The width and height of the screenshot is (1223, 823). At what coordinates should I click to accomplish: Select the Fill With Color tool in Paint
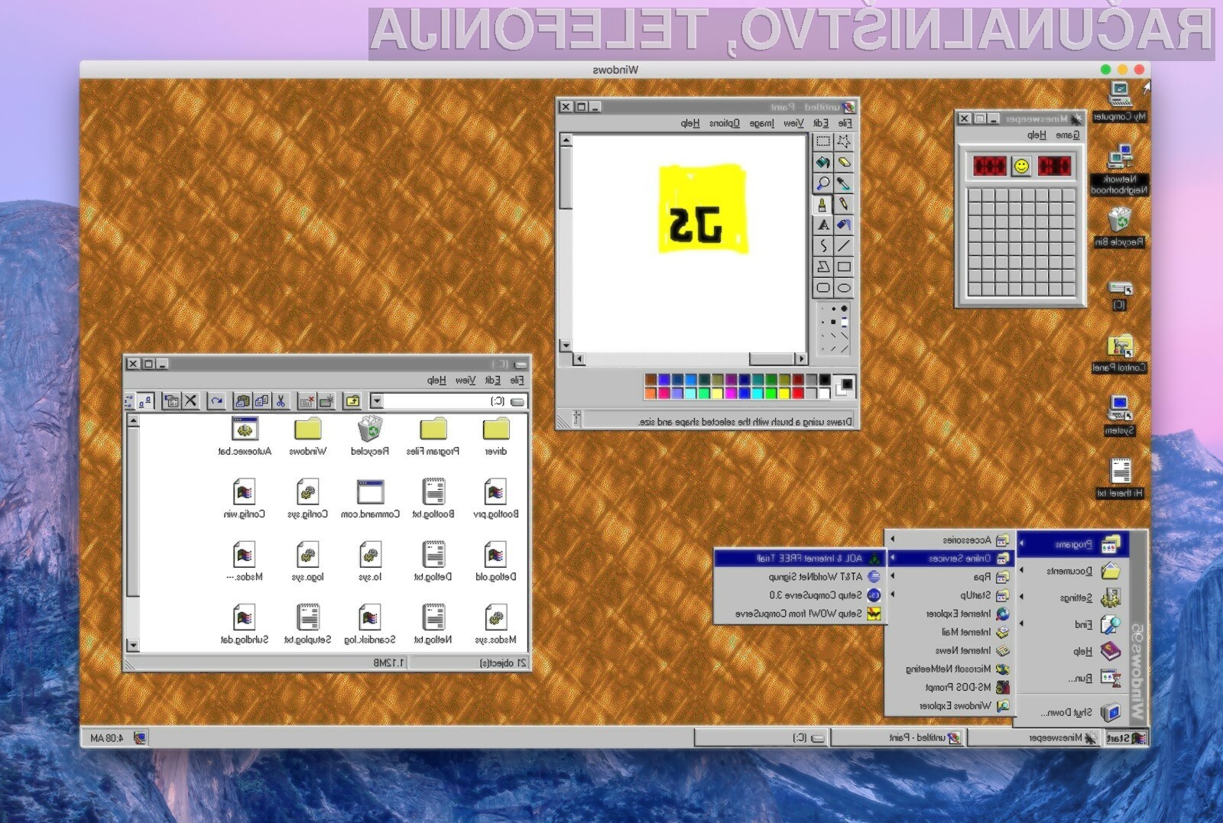[822, 163]
